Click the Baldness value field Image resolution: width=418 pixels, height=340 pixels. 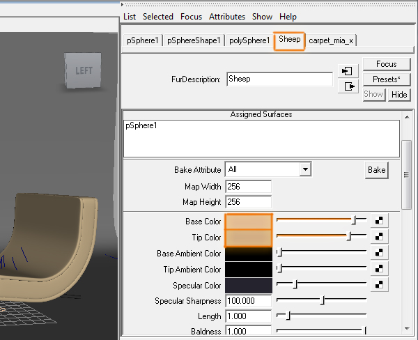click(249, 331)
